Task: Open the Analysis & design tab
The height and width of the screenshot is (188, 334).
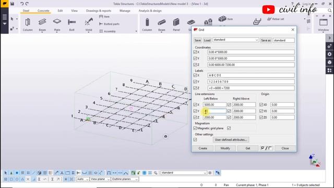Action: pyautogui.click(x=150, y=10)
